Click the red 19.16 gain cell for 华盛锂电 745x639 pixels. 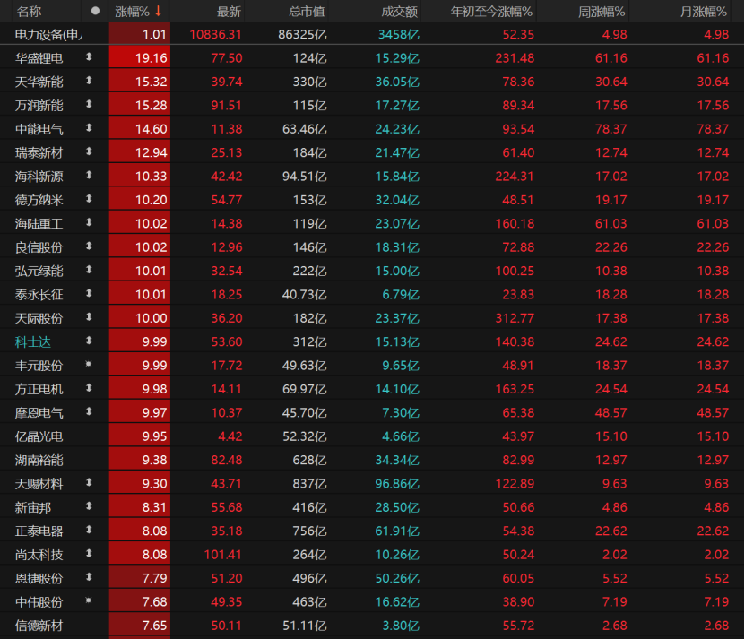(x=139, y=57)
